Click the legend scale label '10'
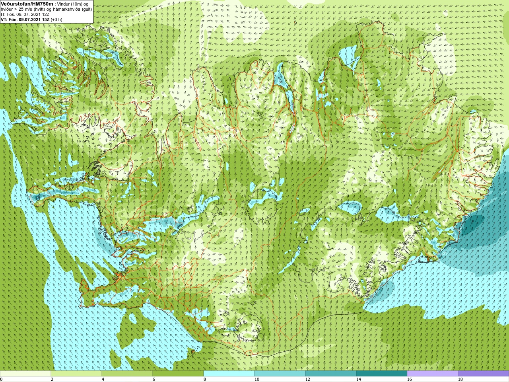 point(257,379)
